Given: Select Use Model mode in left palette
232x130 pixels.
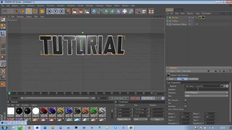Looking at the screenshot, I should [3, 34].
